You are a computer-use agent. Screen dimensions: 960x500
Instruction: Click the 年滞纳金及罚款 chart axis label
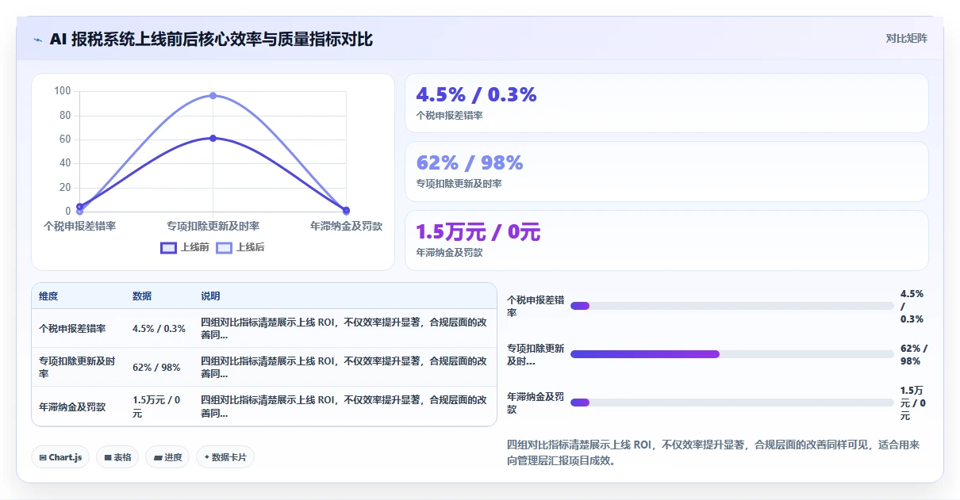pyautogui.click(x=346, y=226)
